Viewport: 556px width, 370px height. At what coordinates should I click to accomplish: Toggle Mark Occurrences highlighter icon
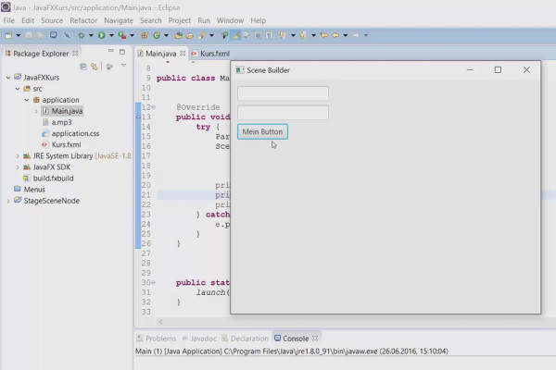(x=235, y=35)
